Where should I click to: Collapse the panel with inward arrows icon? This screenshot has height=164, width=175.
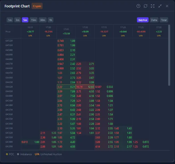160,6
